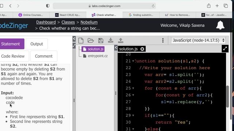Open Safari share menu
This screenshot has height=131, width=234.
click(209, 6)
